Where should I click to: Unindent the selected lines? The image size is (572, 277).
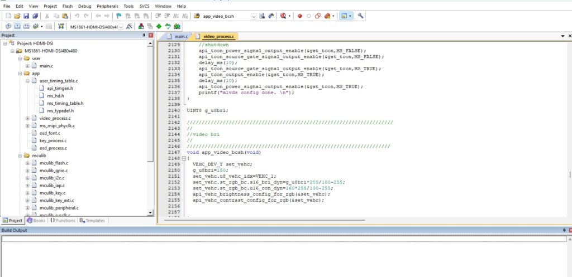[167, 16]
